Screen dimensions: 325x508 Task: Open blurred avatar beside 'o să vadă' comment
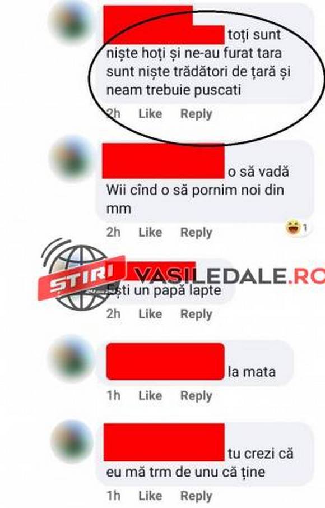tap(72, 159)
